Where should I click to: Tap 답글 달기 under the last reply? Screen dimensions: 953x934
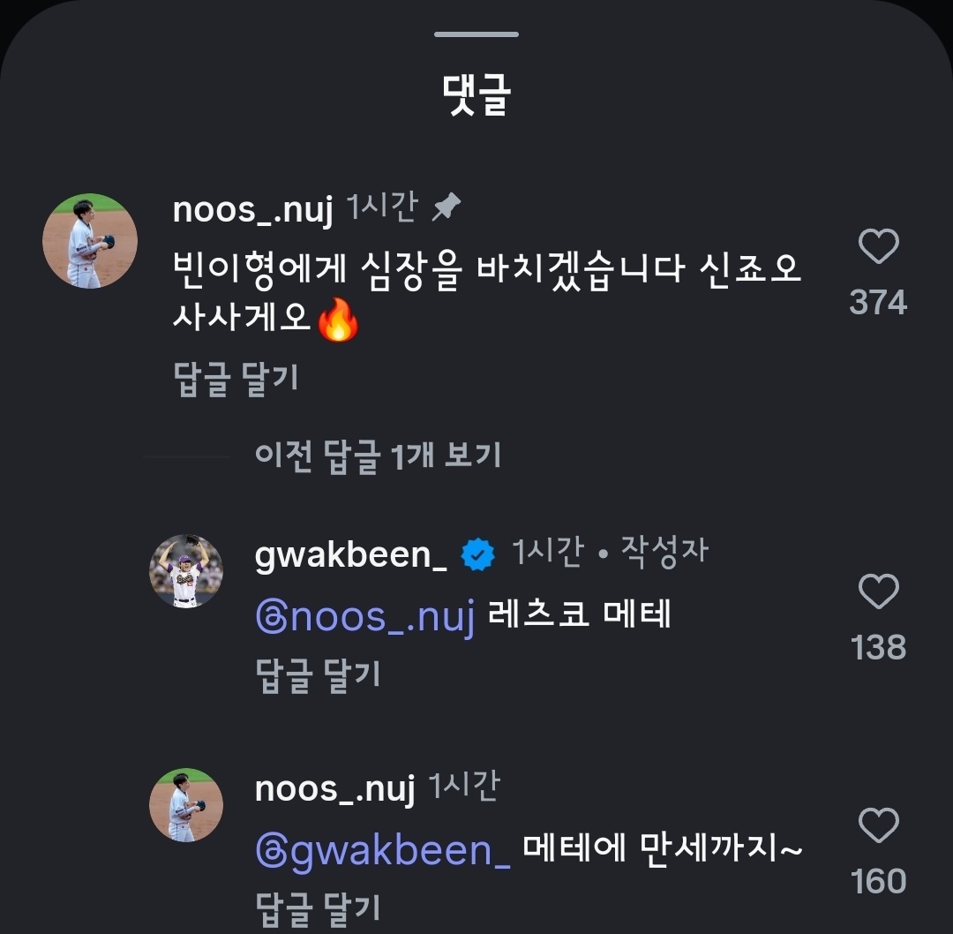[x=318, y=907]
